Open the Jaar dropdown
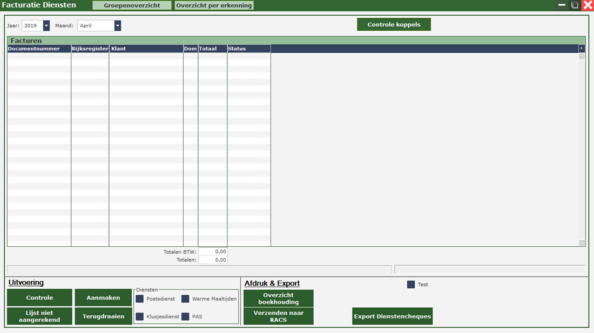 pyautogui.click(x=46, y=26)
